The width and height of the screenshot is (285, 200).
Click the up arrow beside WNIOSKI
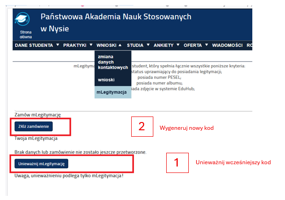120,45
